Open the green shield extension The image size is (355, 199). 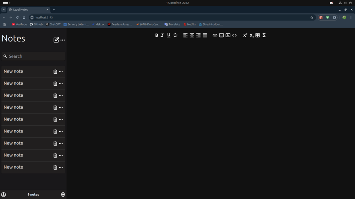click(x=328, y=17)
